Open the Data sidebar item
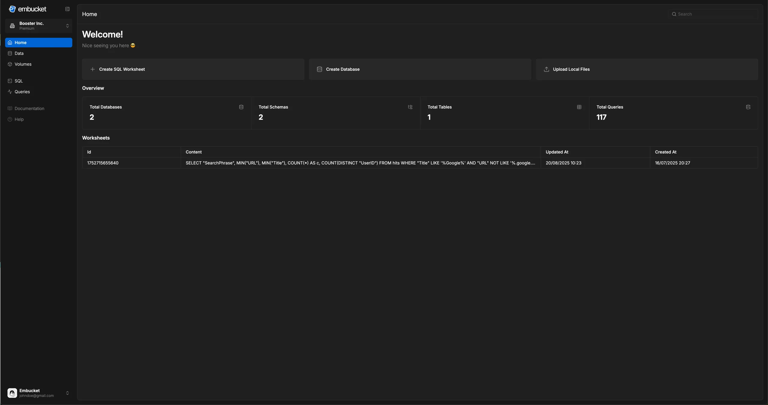This screenshot has width=768, height=405. [39, 53]
